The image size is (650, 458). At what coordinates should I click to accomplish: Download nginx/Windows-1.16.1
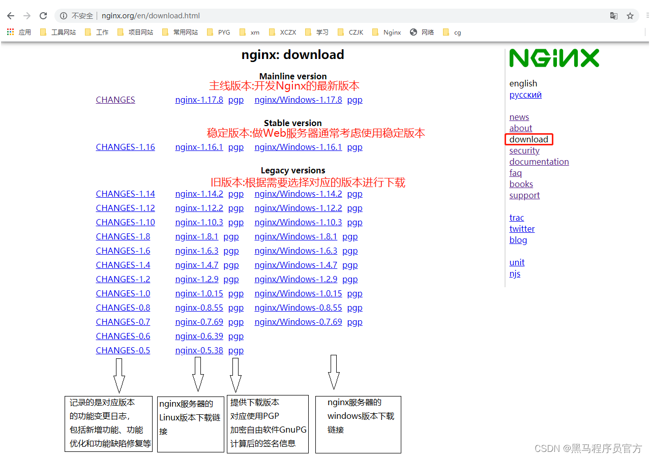[x=299, y=147]
